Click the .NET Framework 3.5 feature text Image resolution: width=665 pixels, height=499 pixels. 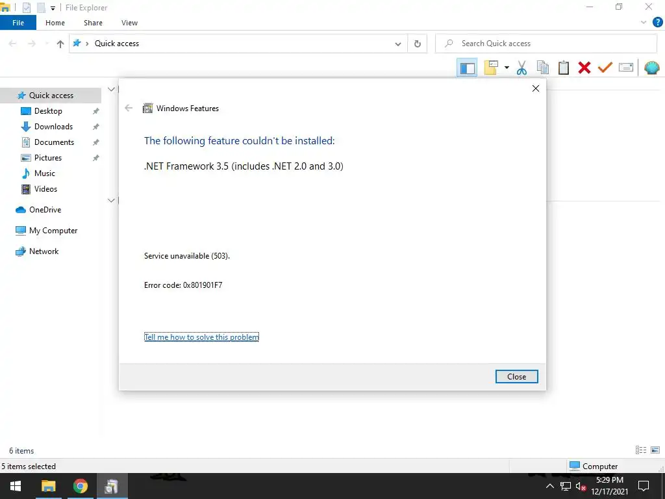(244, 166)
